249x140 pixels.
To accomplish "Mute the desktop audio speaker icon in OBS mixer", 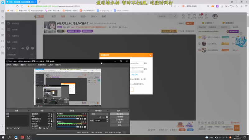I will (81, 119).
